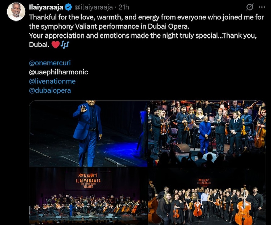The width and height of the screenshot is (271, 225).
Task: Open the Ilaiyaraaja display name link
Action: pos(46,7)
